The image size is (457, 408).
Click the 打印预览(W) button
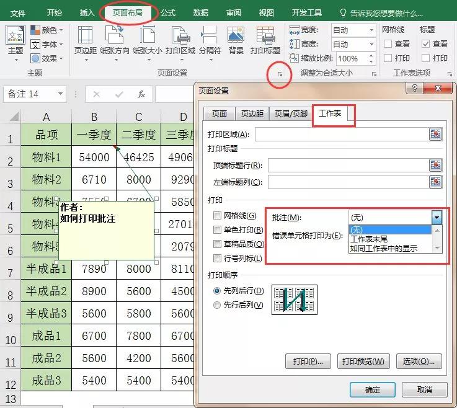[x=363, y=361]
